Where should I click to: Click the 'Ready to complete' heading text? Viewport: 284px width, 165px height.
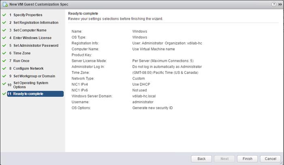[83, 13]
